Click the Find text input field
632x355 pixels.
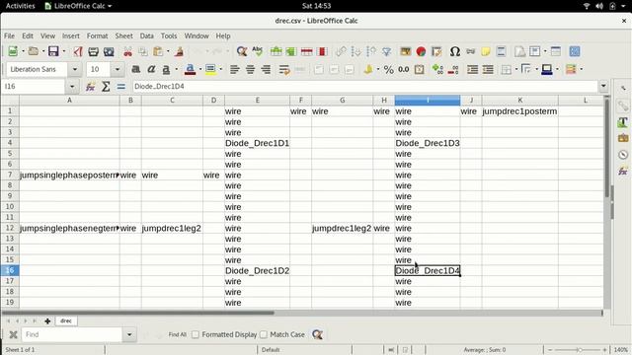(72, 334)
